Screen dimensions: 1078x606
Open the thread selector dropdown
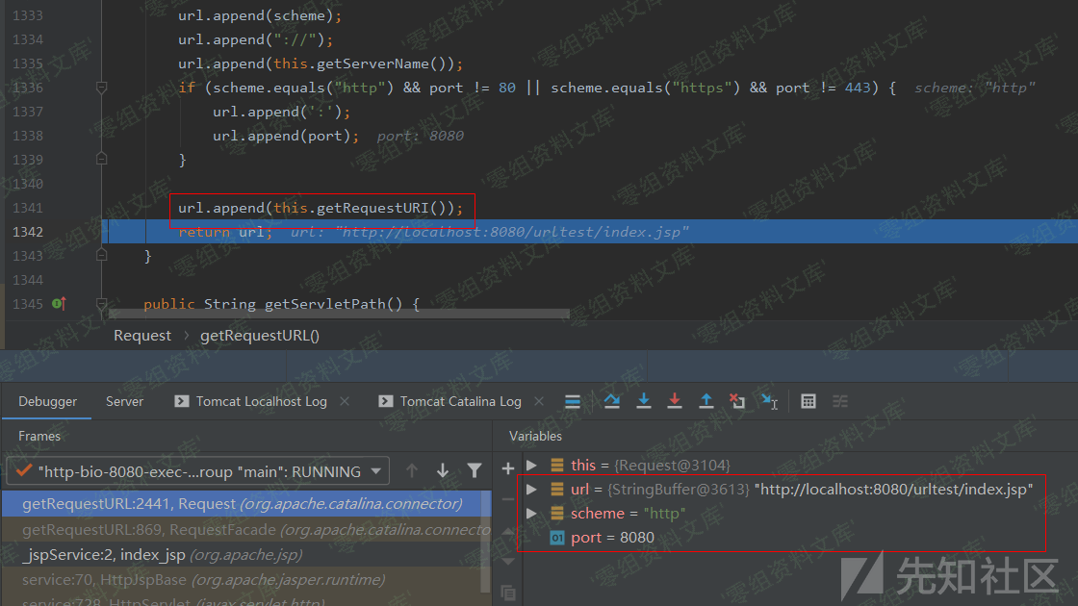pos(376,471)
